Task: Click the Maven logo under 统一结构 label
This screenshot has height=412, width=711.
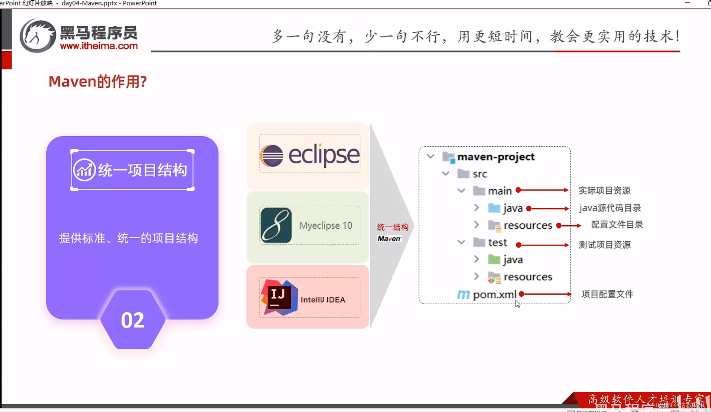Action: tap(390, 239)
